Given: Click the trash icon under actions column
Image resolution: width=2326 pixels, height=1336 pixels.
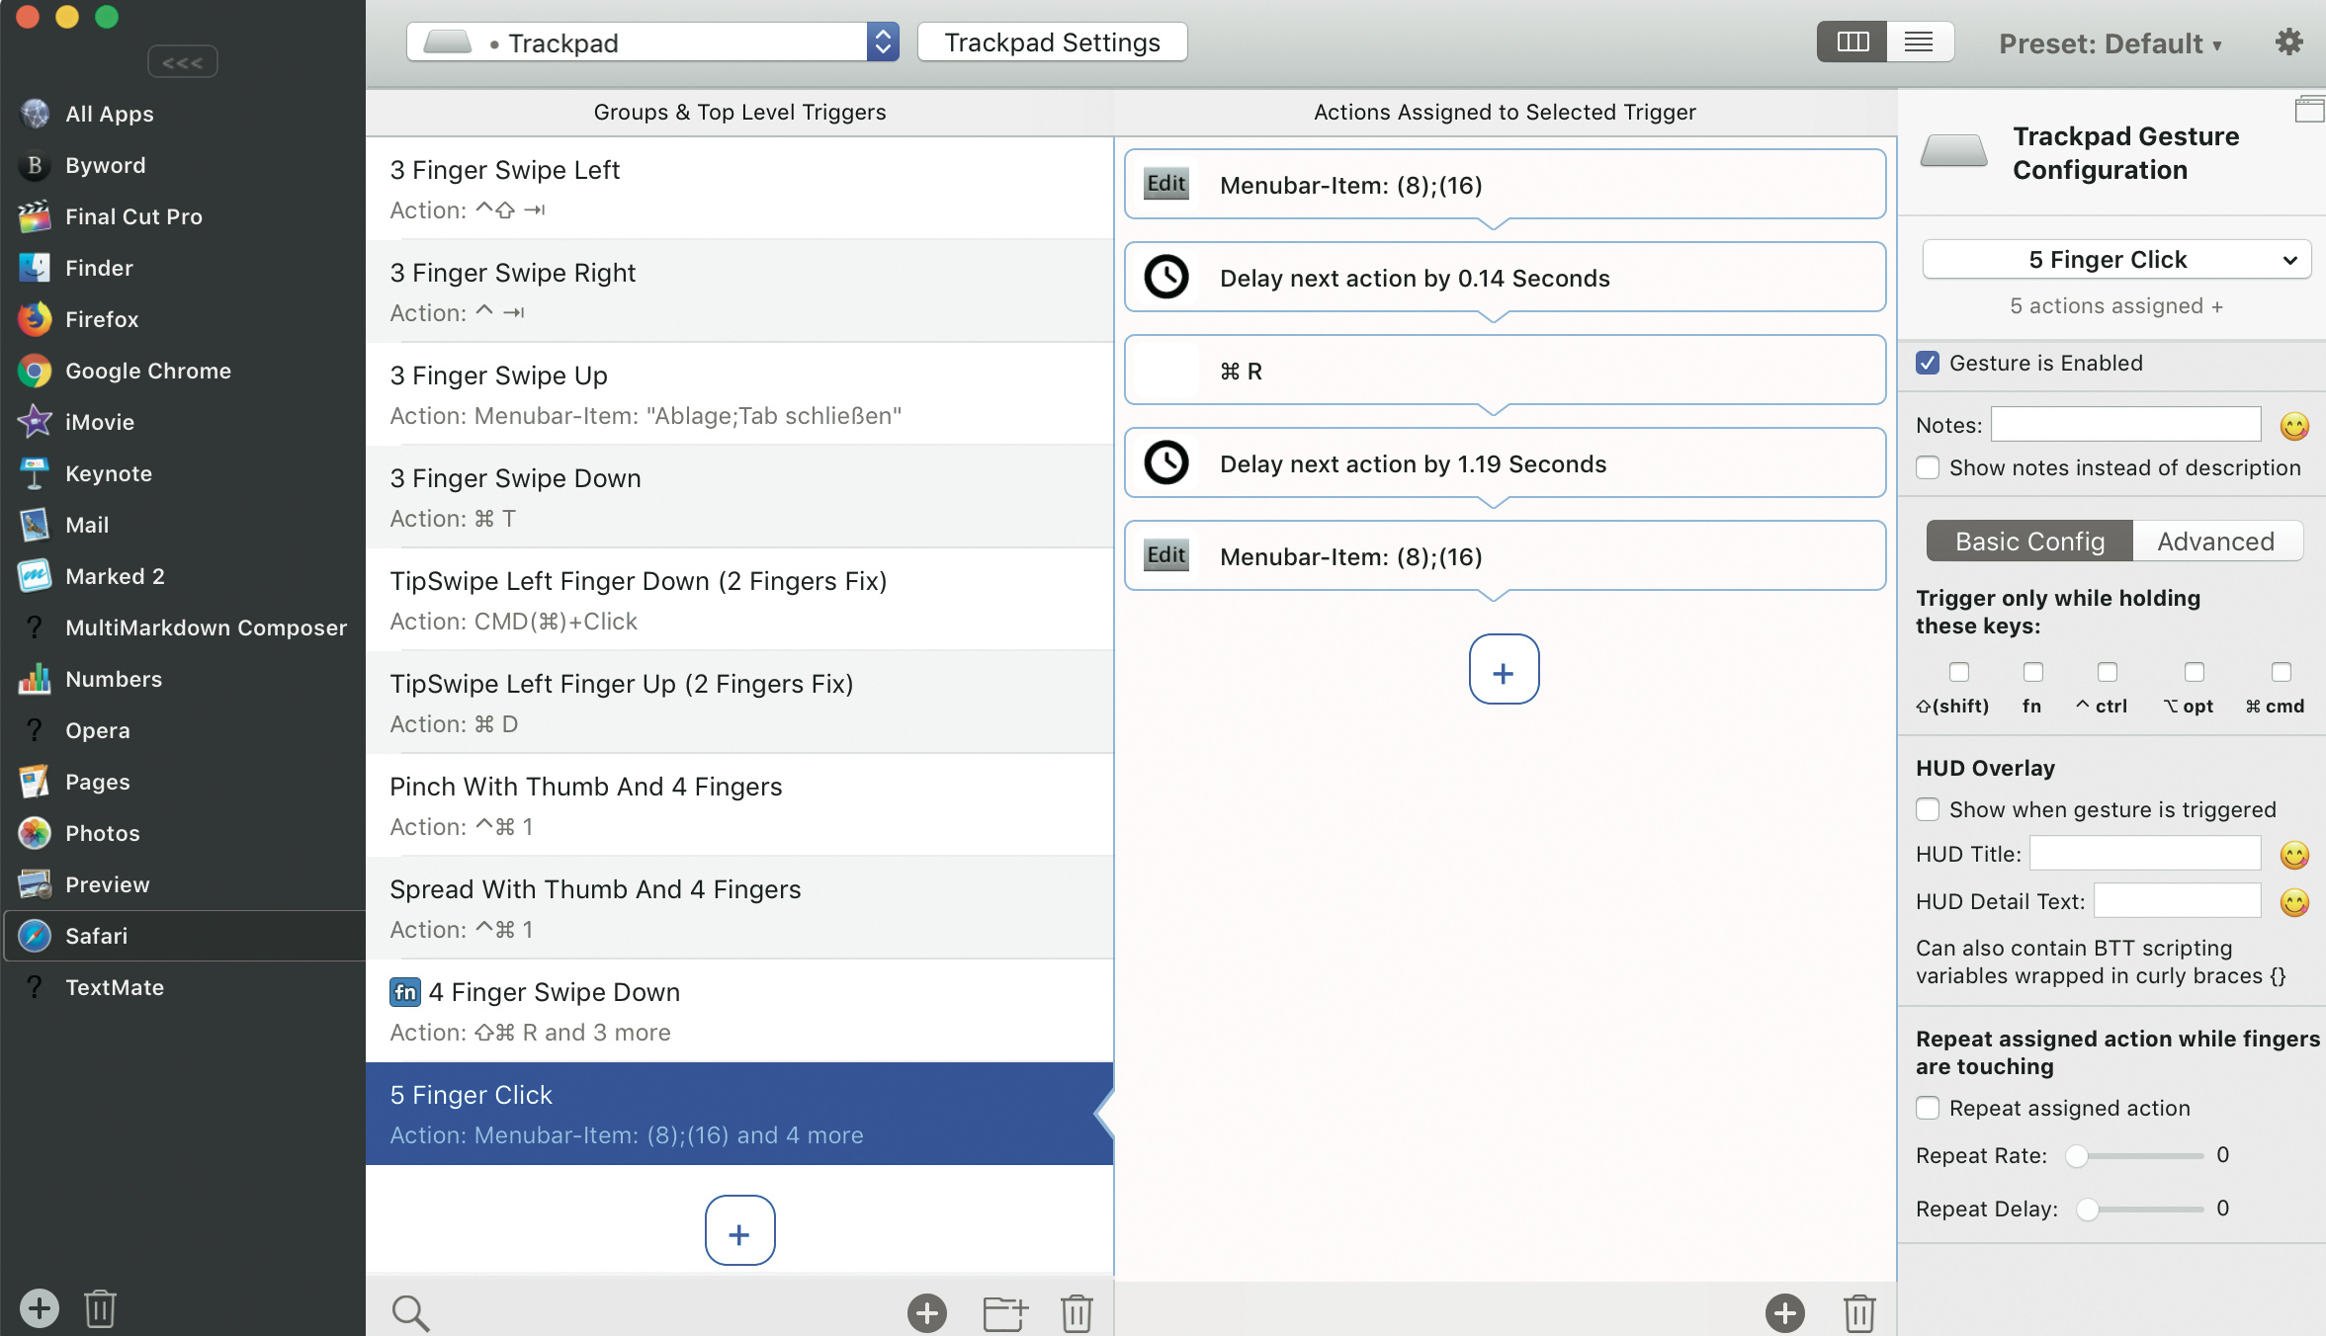Looking at the screenshot, I should click(x=1859, y=1313).
